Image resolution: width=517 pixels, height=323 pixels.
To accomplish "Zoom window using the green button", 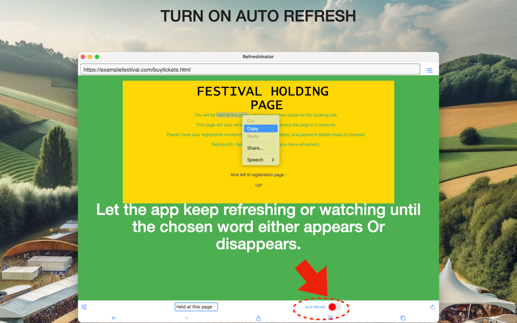I will tap(97, 57).
